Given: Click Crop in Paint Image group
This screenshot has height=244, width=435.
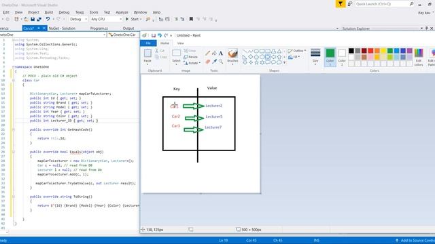Looking at the screenshot, I should [x=190, y=51].
